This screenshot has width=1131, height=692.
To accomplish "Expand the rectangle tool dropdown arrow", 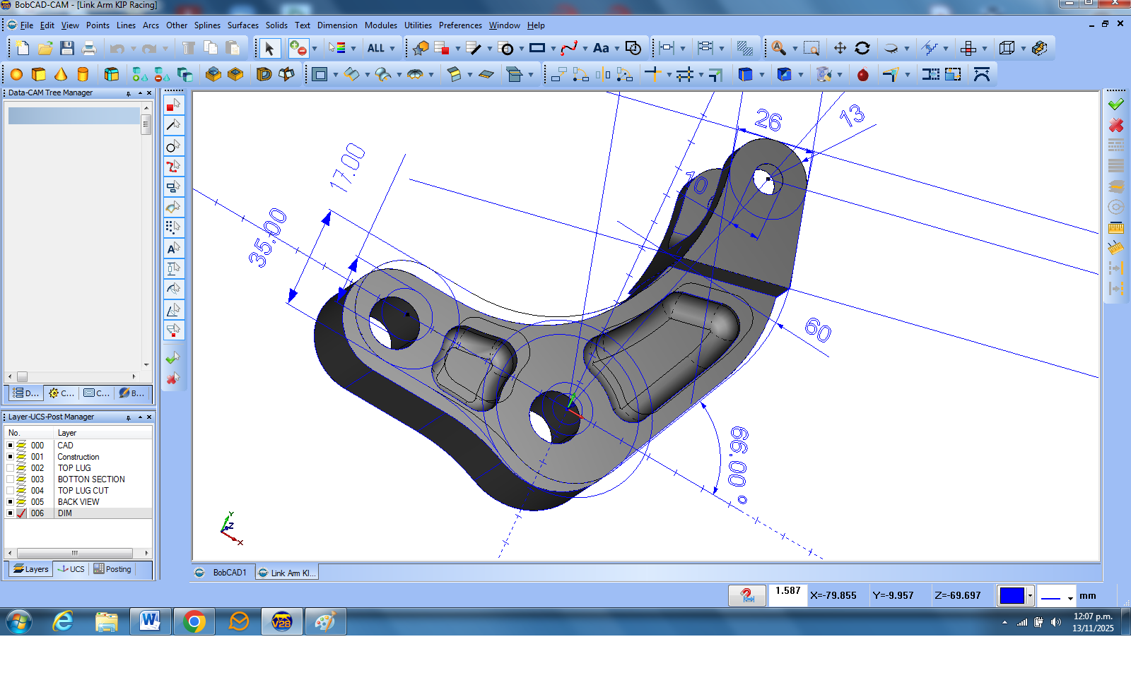I will [553, 49].
